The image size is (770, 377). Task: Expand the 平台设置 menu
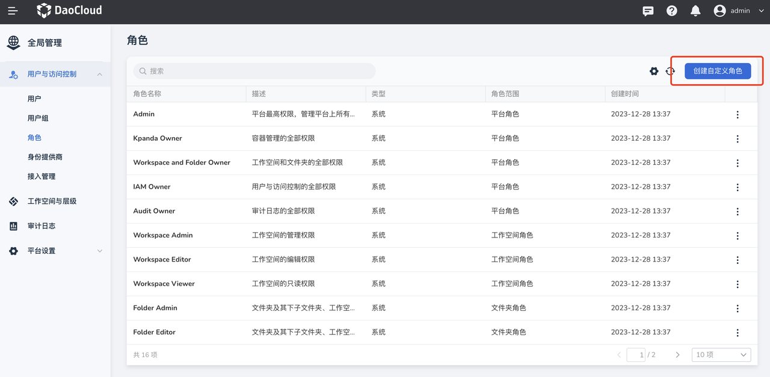(x=100, y=251)
